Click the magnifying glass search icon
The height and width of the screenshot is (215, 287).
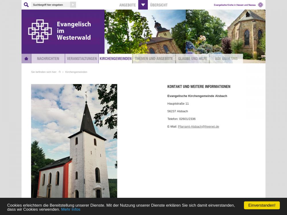pyautogui.click(x=26, y=5)
